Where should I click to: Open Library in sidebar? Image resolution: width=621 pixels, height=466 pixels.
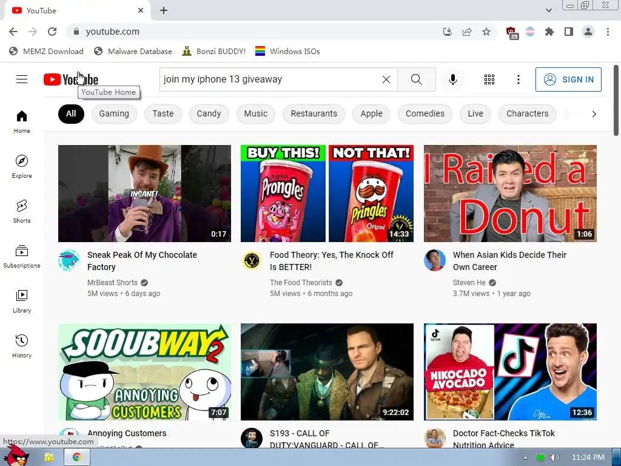coord(22,301)
